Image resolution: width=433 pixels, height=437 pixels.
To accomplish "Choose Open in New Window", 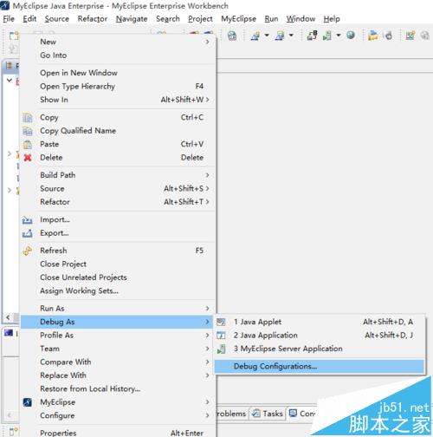I will [x=79, y=73].
